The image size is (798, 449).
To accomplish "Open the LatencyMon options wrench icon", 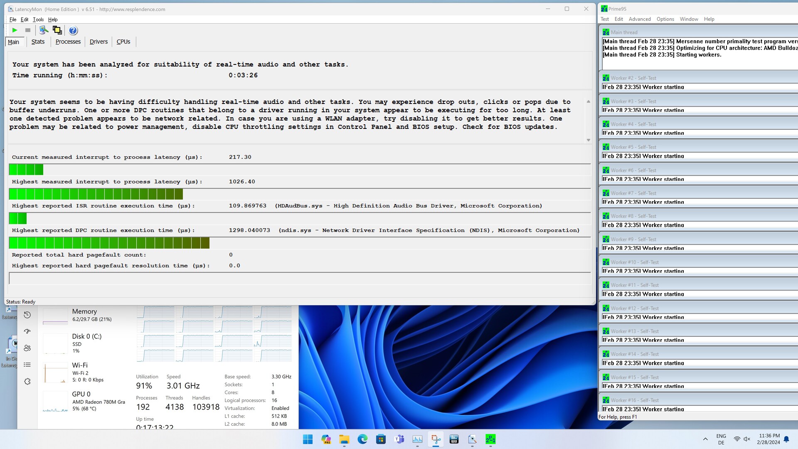I will [x=44, y=30].
